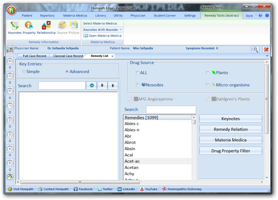
Task: Click Open Materia Medica
Action: click(102, 36)
